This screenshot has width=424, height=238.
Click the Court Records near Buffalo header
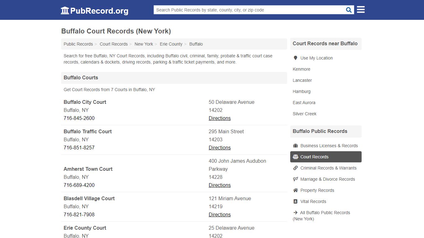click(326, 44)
